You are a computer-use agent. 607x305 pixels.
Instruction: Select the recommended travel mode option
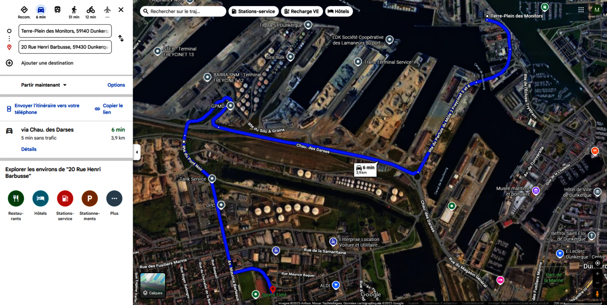(24, 9)
